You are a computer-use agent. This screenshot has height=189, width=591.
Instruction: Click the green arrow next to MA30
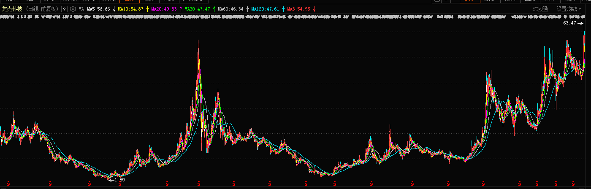(x=214, y=9)
